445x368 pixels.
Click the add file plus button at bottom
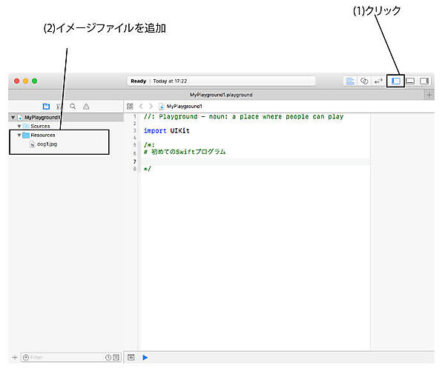14,358
